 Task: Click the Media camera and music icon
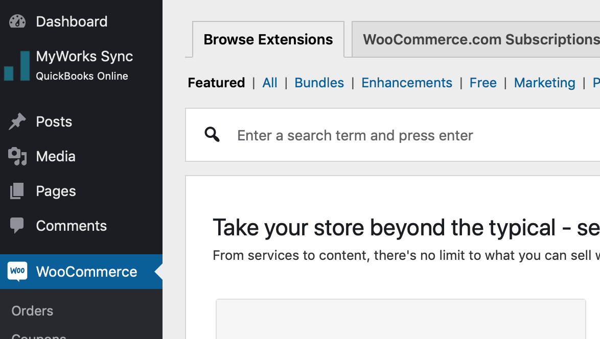tap(17, 156)
